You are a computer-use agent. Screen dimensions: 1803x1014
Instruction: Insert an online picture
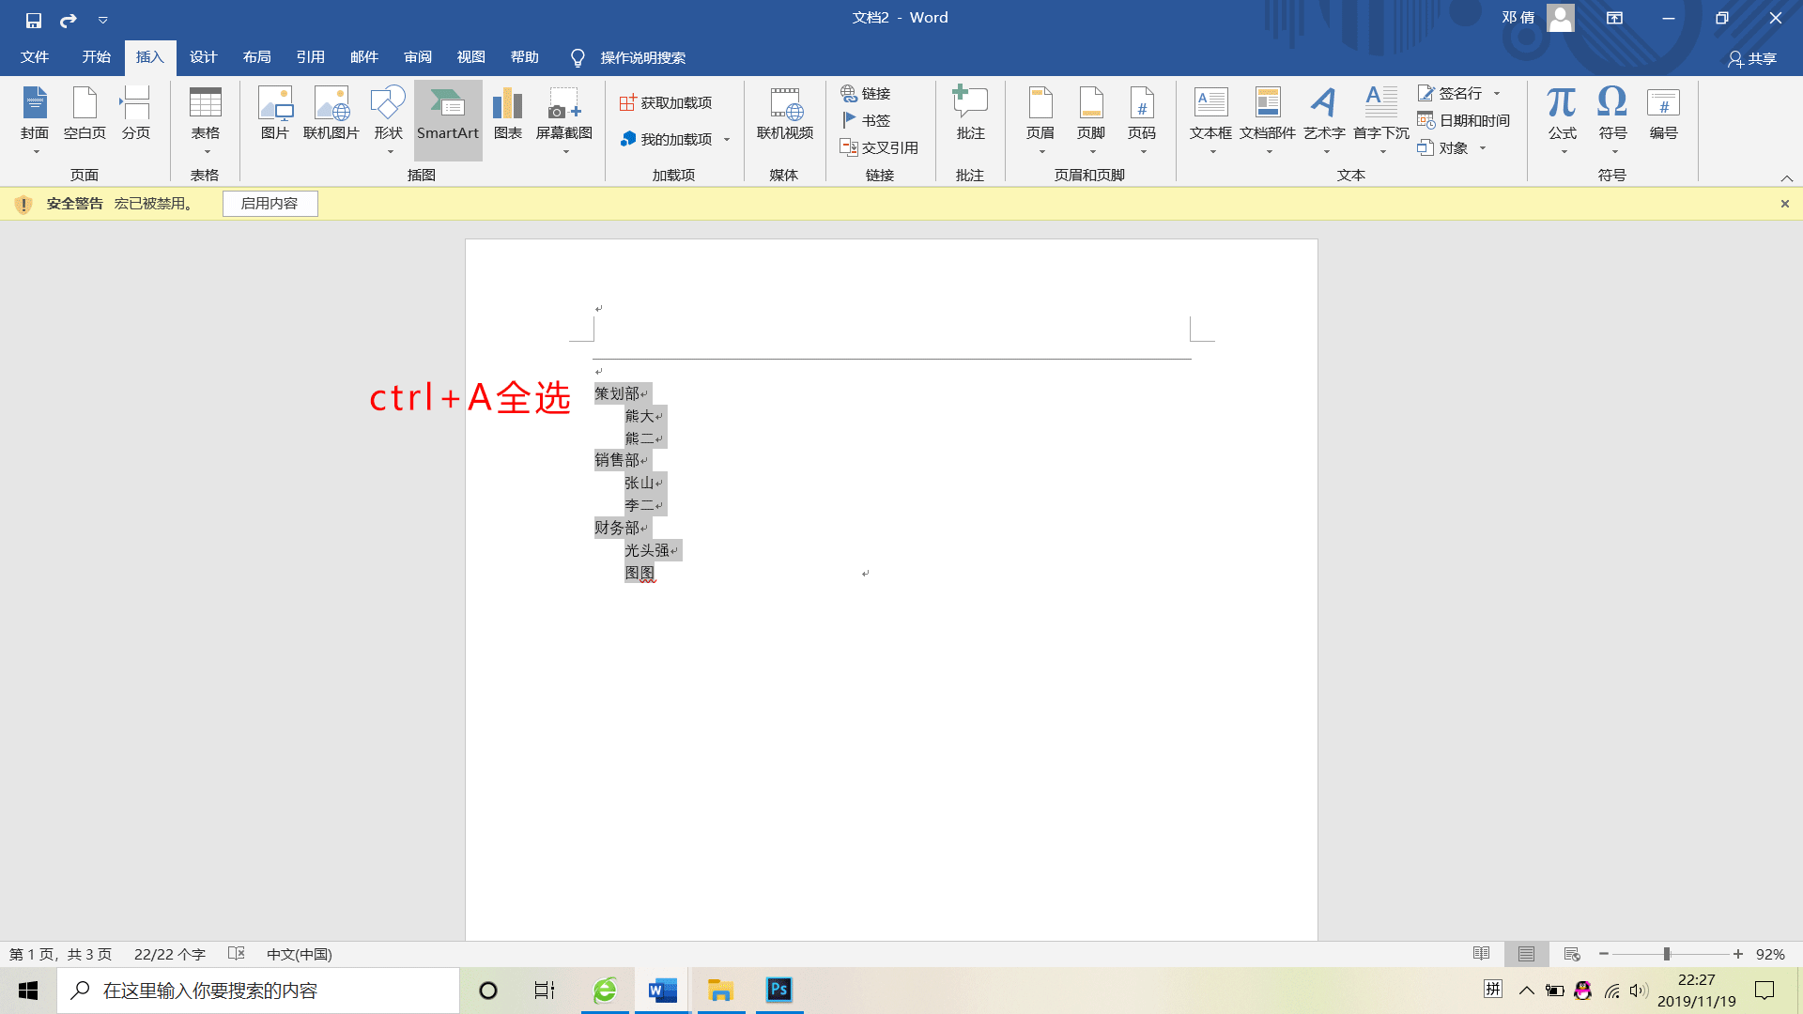click(x=331, y=112)
